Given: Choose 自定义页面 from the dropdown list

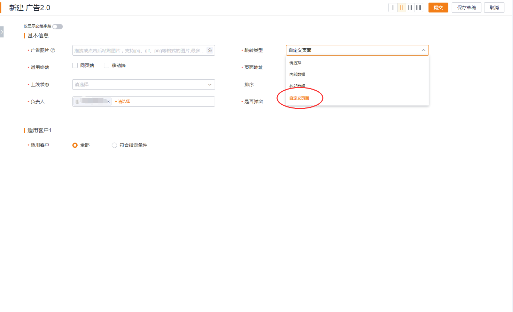Looking at the screenshot, I should (299, 98).
